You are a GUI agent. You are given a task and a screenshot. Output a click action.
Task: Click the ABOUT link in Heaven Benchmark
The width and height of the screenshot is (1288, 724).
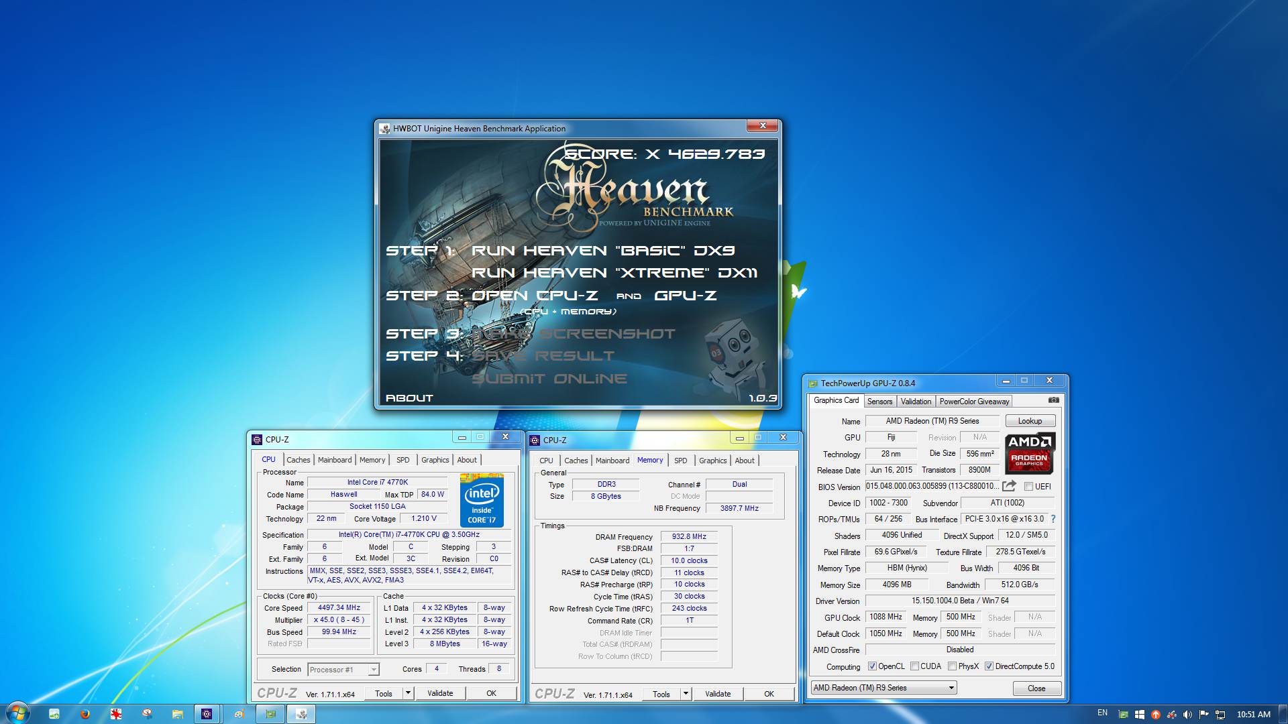pyautogui.click(x=409, y=398)
